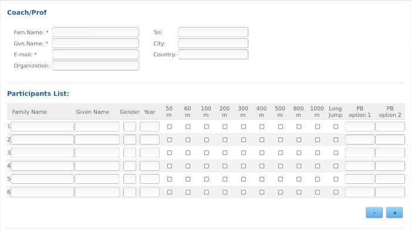411x235 pixels.
Task: Click the Tel input field
Action: tap(213, 32)
